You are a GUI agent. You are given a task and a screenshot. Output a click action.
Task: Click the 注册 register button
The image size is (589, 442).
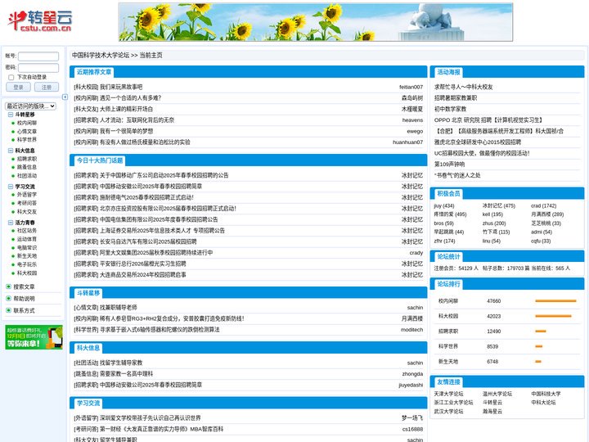(47, 88)
